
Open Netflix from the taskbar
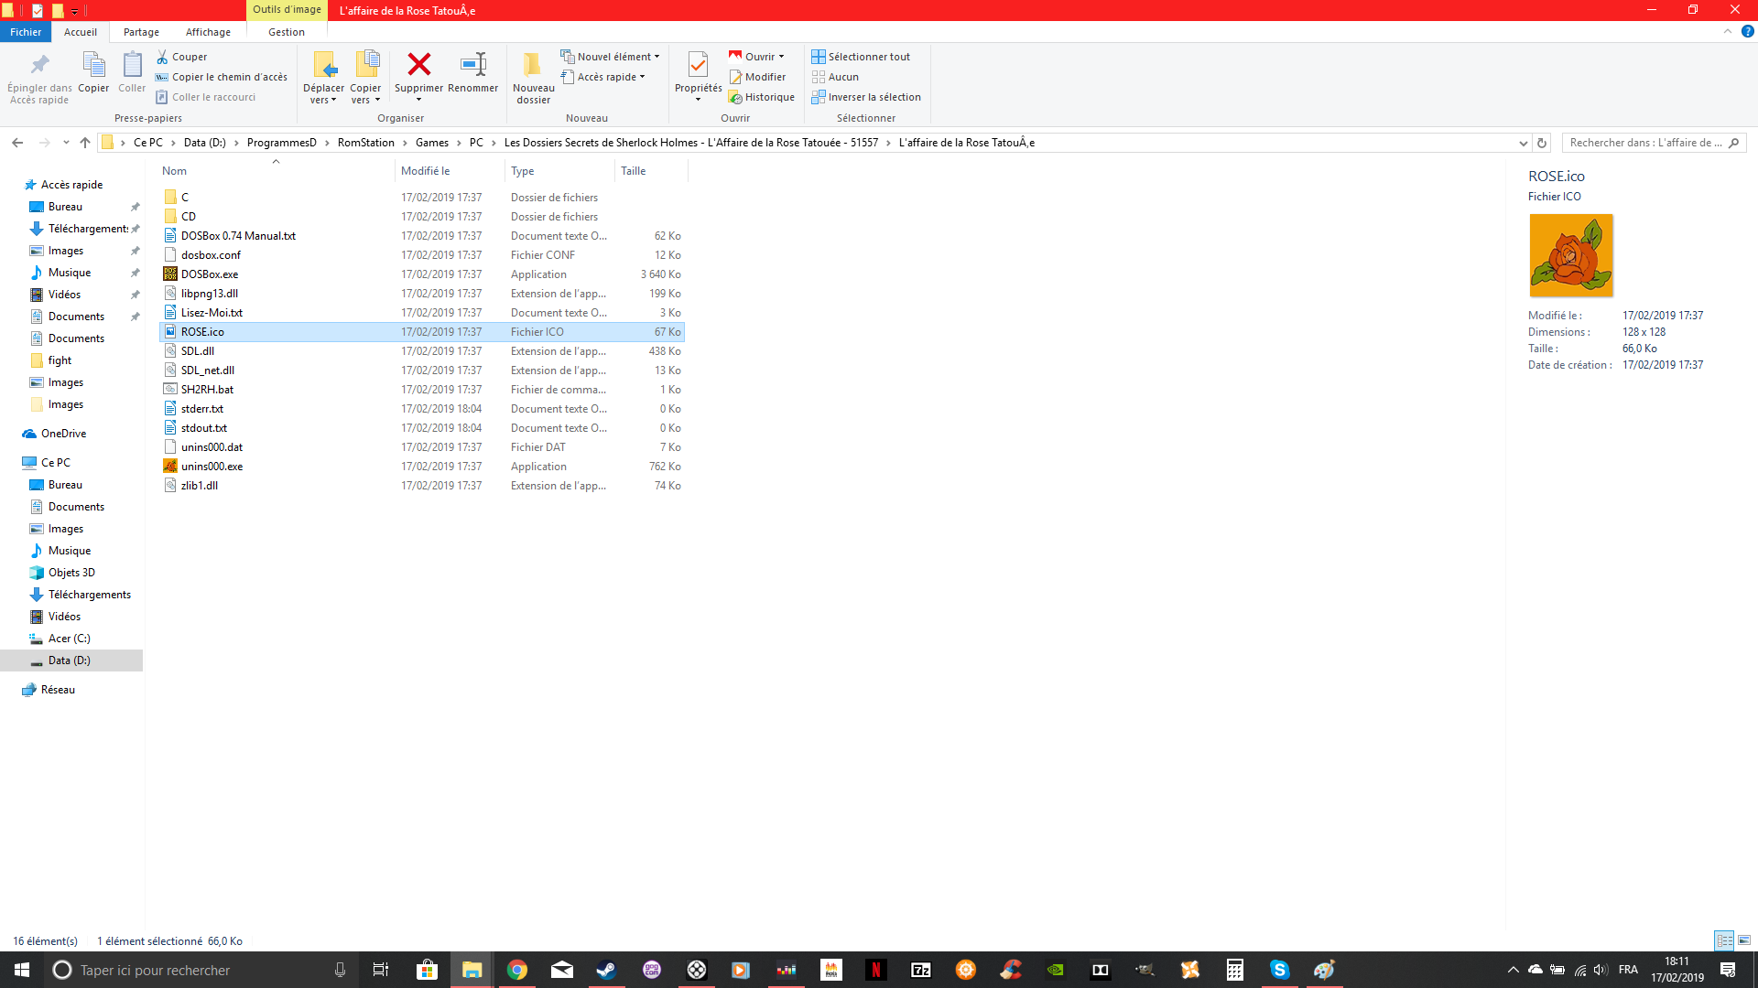(x=876, y=970)
